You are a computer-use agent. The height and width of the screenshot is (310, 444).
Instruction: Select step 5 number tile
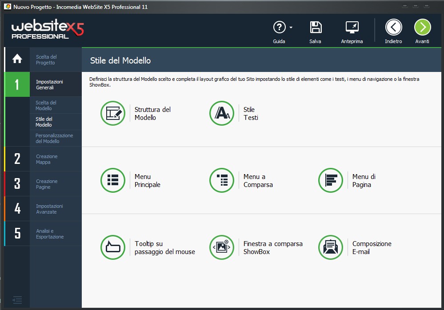click(x=17, y=234)
